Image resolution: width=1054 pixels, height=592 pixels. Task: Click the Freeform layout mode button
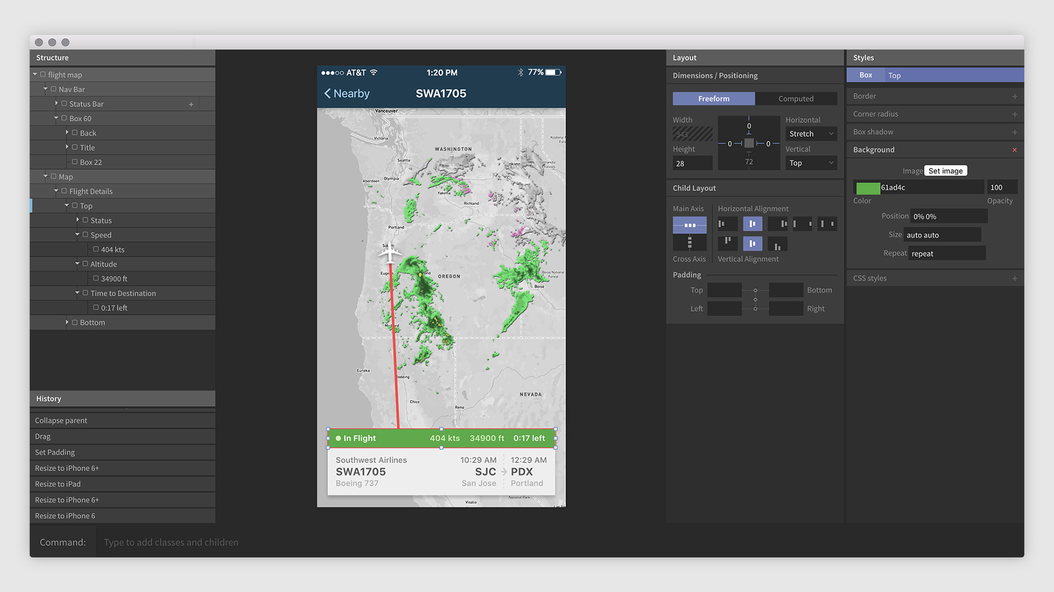click(713, 98)
